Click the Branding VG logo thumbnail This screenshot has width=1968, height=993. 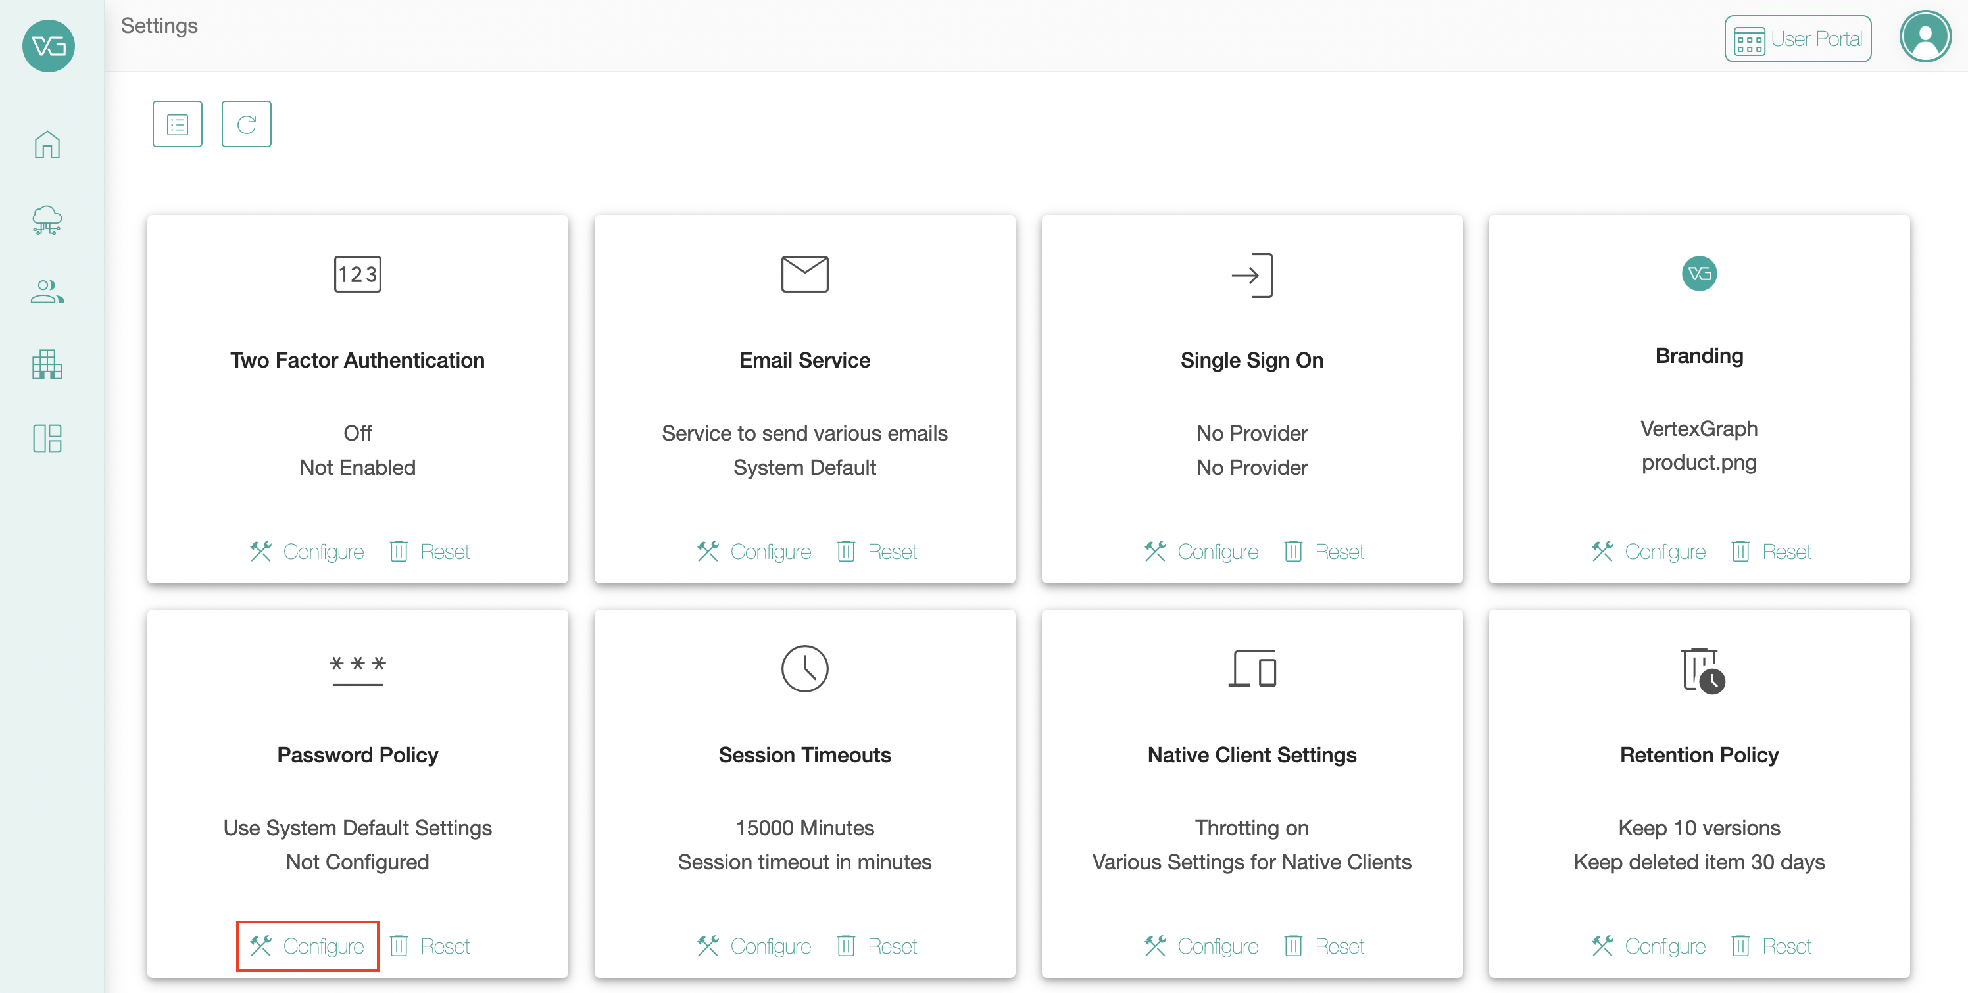1699,274
